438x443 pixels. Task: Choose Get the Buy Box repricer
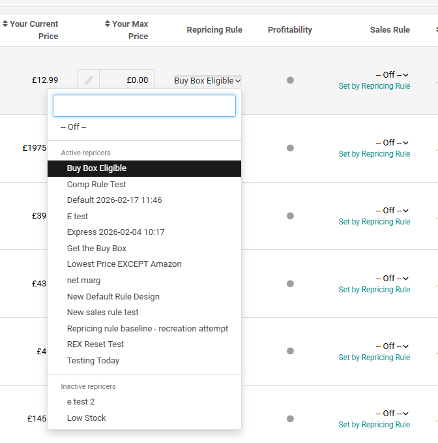coord(144,249)
